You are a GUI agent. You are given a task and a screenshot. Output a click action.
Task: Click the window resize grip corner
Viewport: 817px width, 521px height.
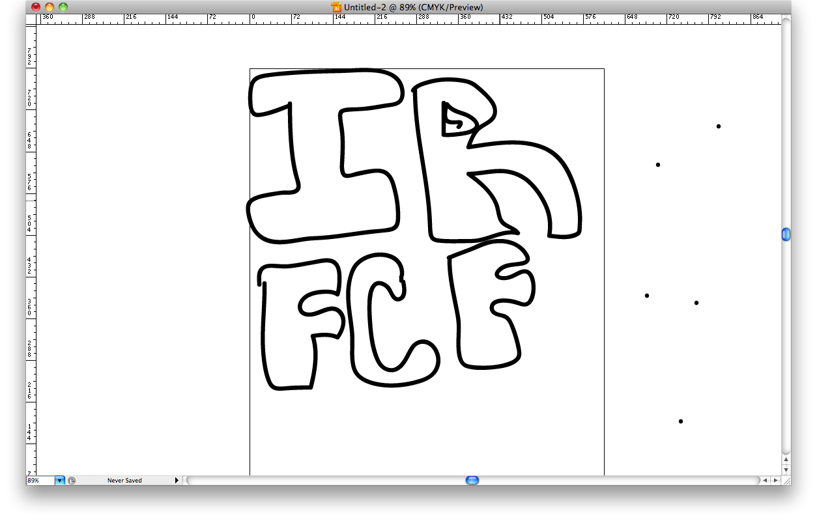[786, 481]
